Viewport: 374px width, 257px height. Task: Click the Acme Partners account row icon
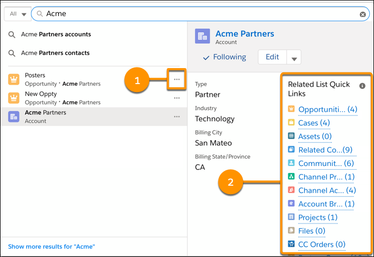click(x=14, y=117)
